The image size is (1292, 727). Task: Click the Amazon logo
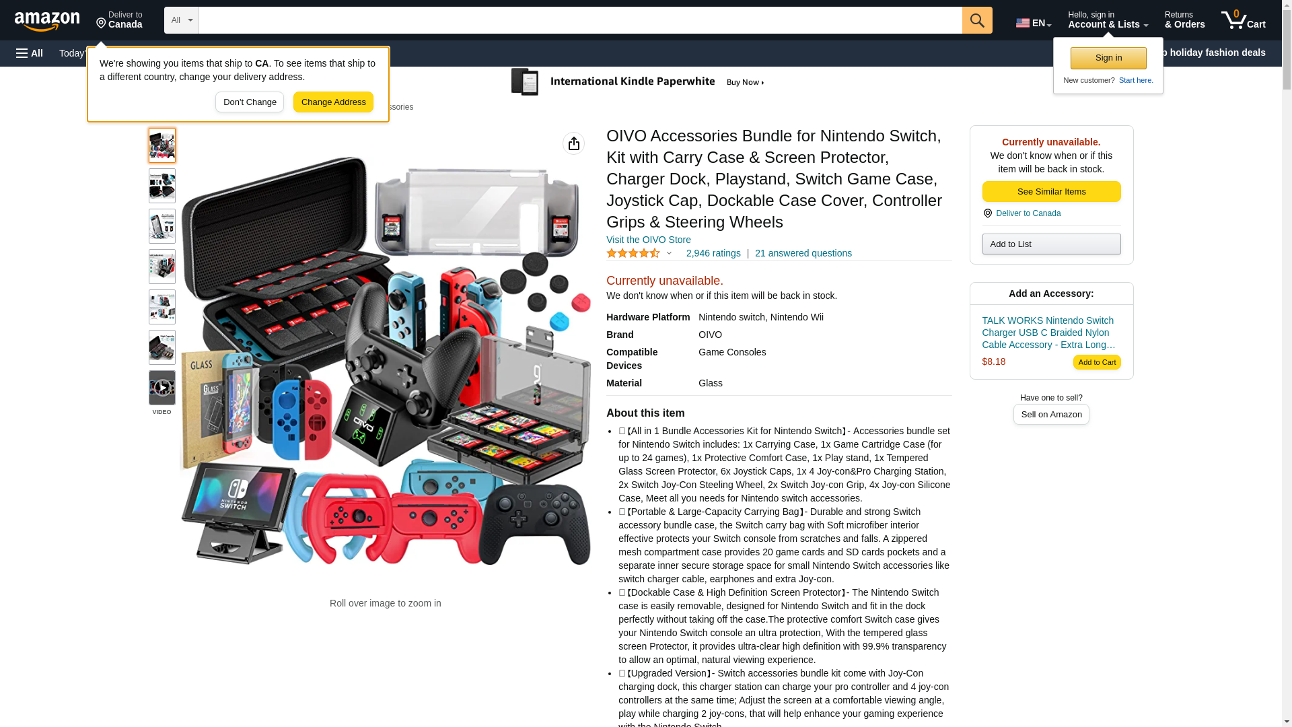tap(47, 21)
